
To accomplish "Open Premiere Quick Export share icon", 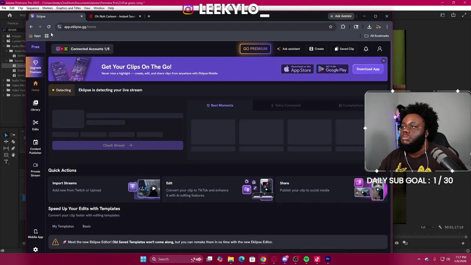I will point(453,15).
